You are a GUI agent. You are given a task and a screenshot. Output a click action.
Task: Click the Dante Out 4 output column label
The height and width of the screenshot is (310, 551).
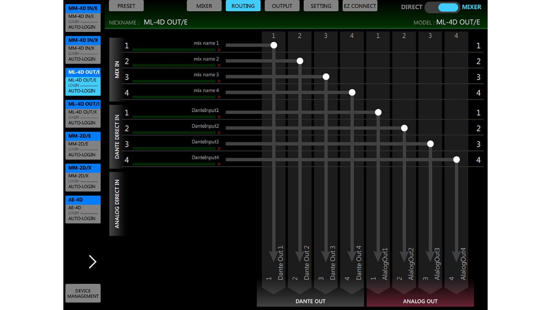[x=358, y=262]
